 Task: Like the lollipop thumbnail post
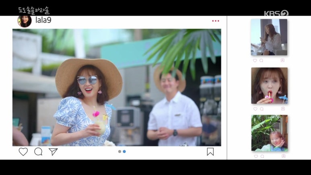255,109
